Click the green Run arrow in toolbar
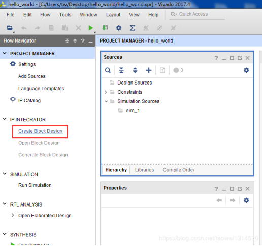Screen dimensions: 262x246 [x=91, y=28]
